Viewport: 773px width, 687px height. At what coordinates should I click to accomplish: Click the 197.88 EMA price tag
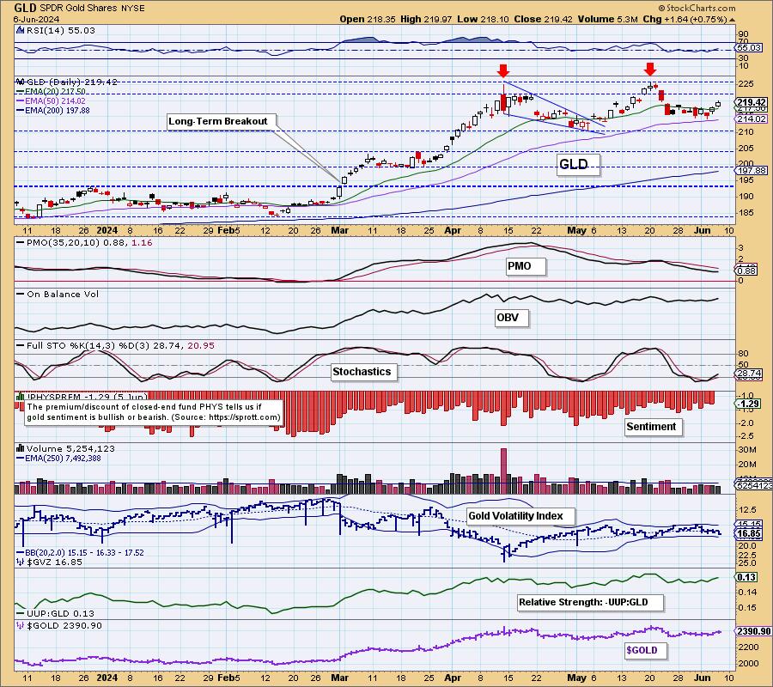[751, 171]
